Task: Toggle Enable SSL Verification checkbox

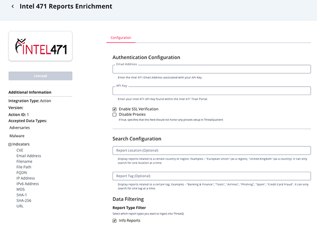Action: point(115,109)
